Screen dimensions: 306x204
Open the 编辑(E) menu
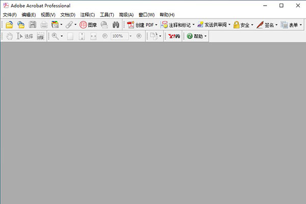coord(29,15)
